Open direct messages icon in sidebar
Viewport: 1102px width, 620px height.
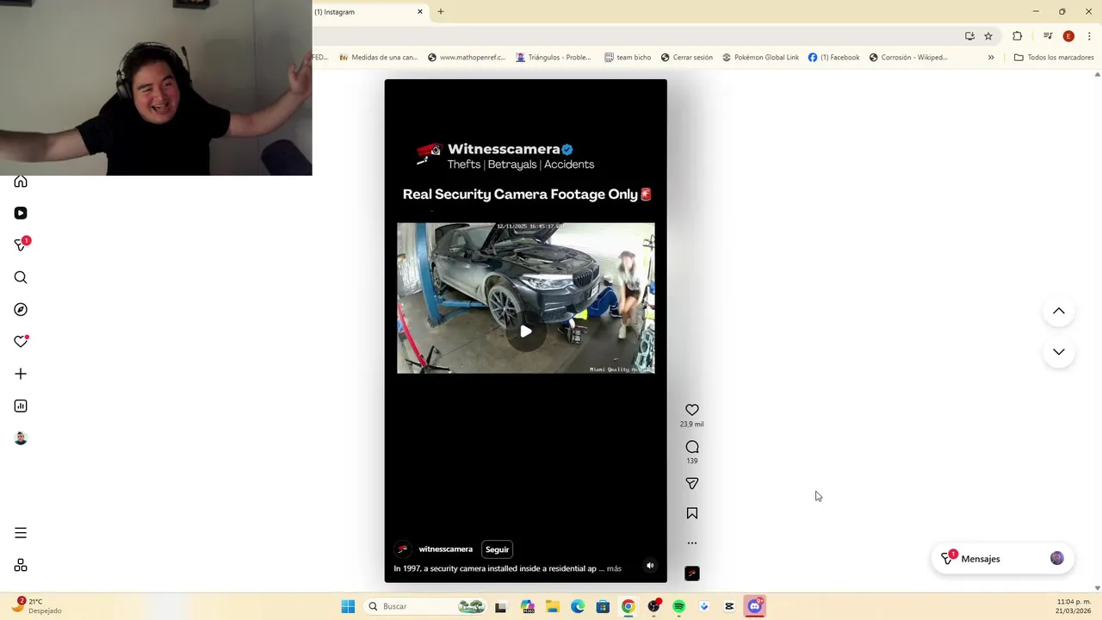coord(21,245)
